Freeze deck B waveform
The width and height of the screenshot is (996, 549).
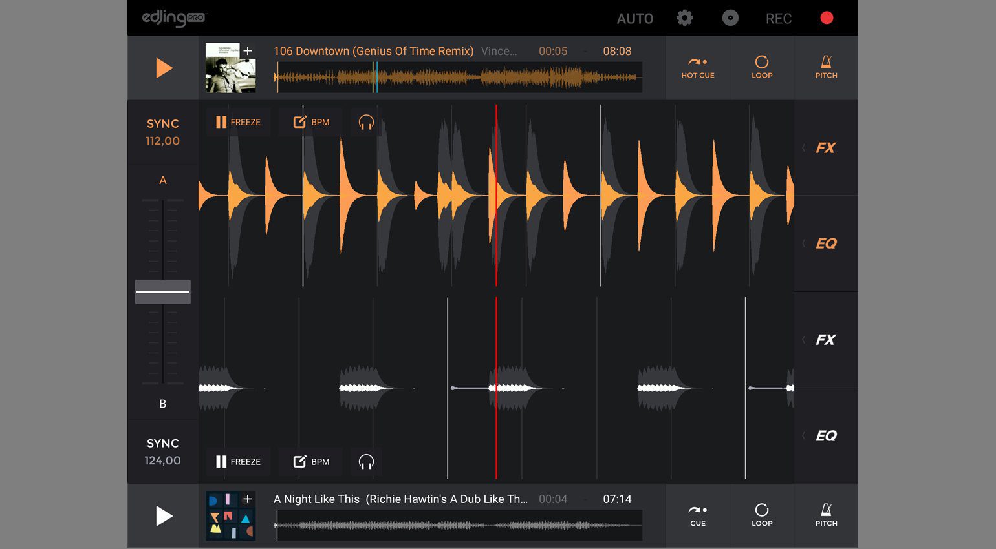coord(238,462)
